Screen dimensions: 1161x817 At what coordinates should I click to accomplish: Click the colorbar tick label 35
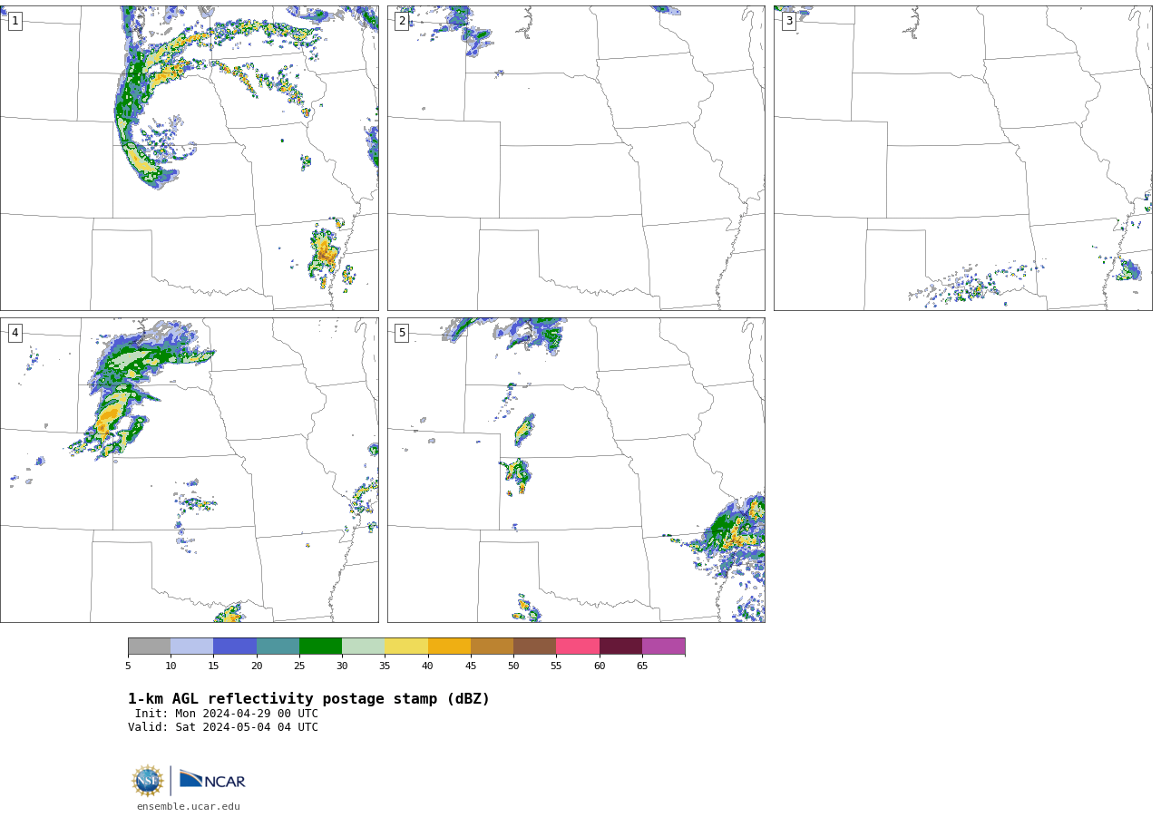[385, 666]
